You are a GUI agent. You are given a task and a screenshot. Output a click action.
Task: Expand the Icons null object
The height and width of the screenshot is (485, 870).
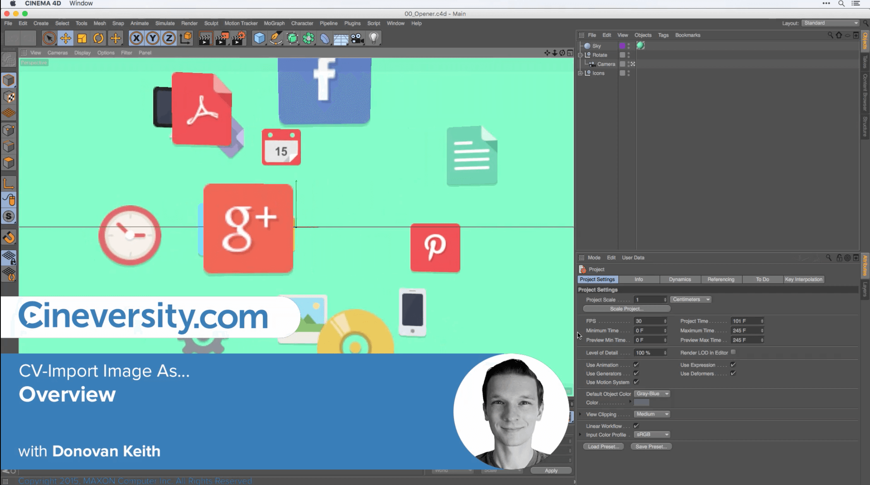click(x=580, y=73)
